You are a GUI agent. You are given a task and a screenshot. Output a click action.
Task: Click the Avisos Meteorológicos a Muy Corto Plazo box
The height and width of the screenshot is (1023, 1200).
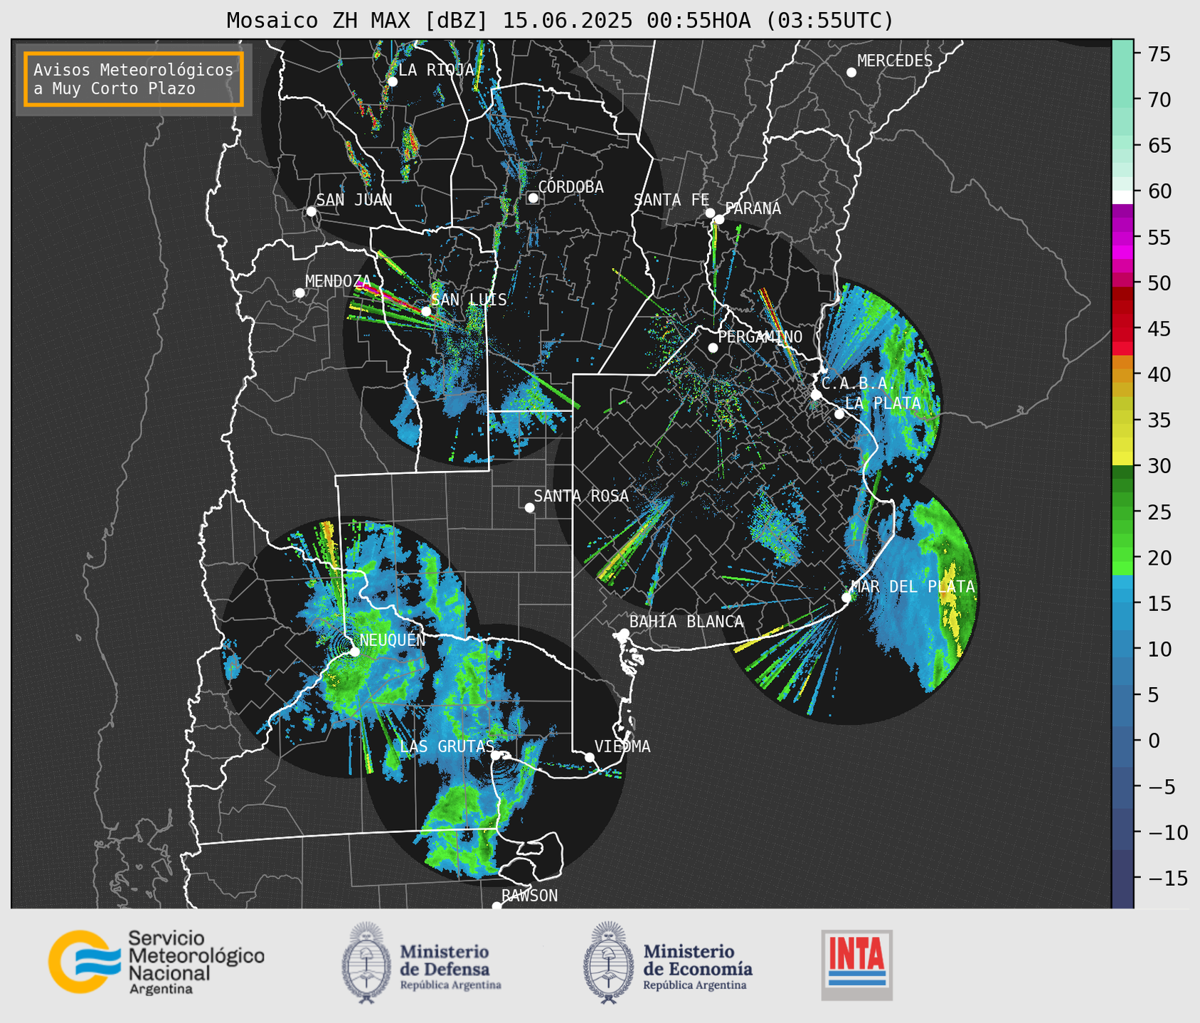pos(134,79)
